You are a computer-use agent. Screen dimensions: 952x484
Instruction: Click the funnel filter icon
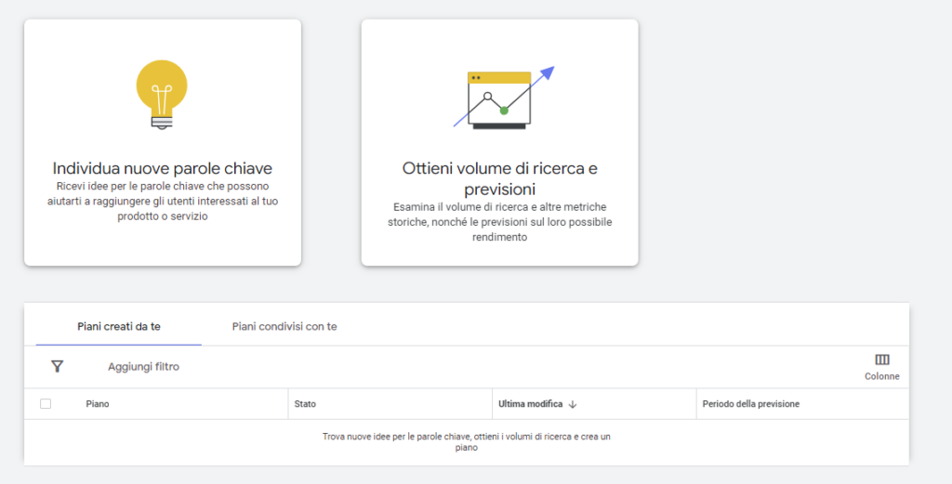pos(57,366)
